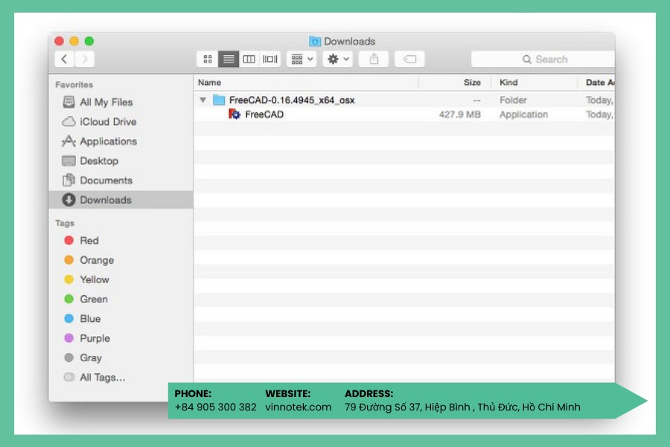Image resolution: width=670 pixels, height=447 pixels.
Task: Click in the Search field
Action: click(543, 59)
